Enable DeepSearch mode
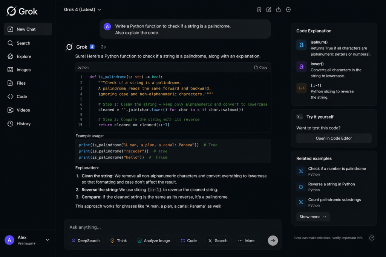 pyautogui.click(x=86, y=240)
